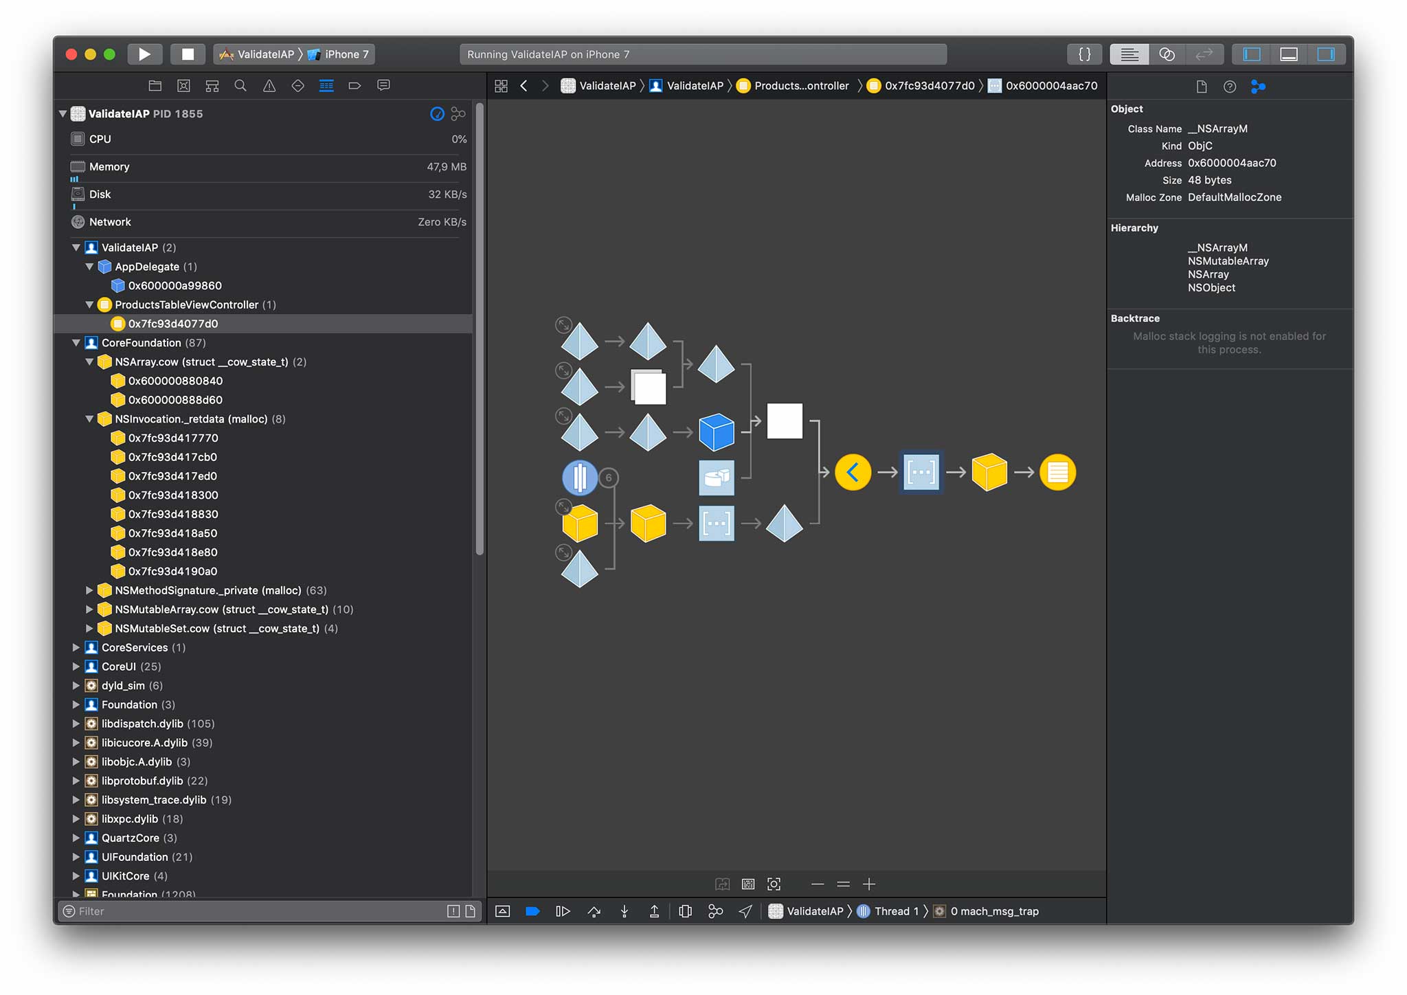
Task: Toggle the Navigator panel visibility
Action: pos(1252,54)
